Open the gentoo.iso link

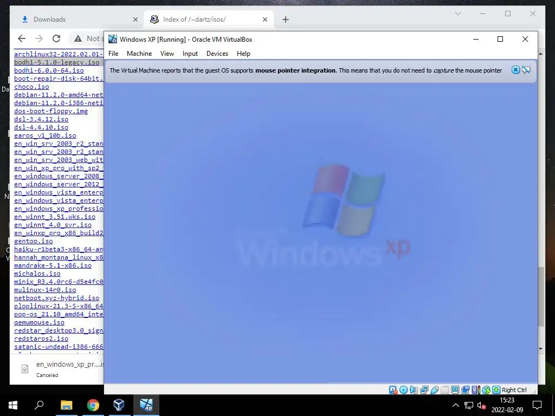pyautogui.click(x=33, y=241)
